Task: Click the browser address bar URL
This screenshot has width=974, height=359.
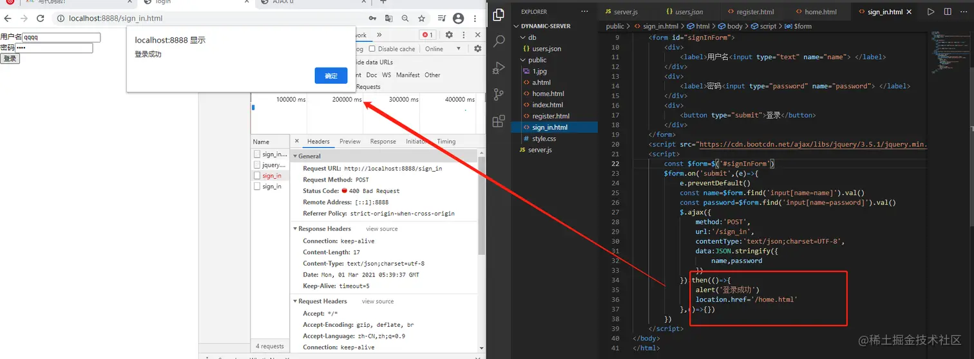Action: tap(116, 19)
